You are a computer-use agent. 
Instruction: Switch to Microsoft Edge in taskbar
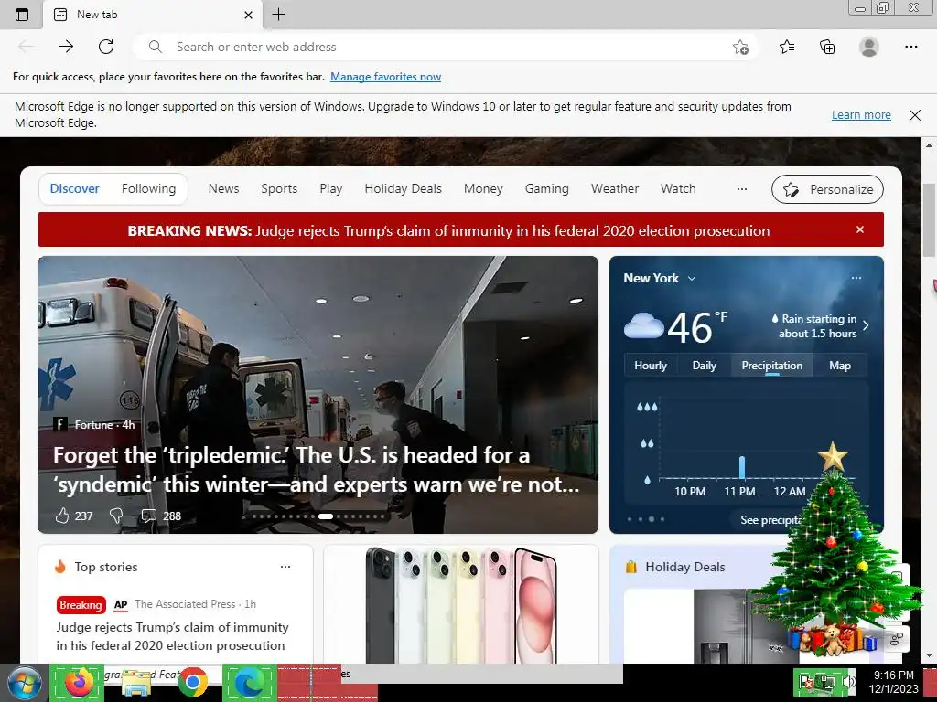[249, 682]
